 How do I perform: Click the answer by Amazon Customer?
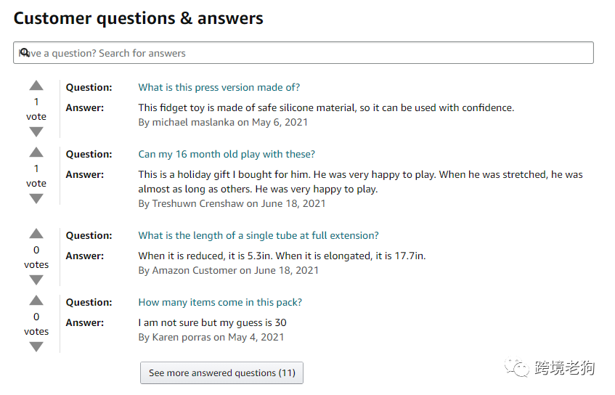point(282,256)
